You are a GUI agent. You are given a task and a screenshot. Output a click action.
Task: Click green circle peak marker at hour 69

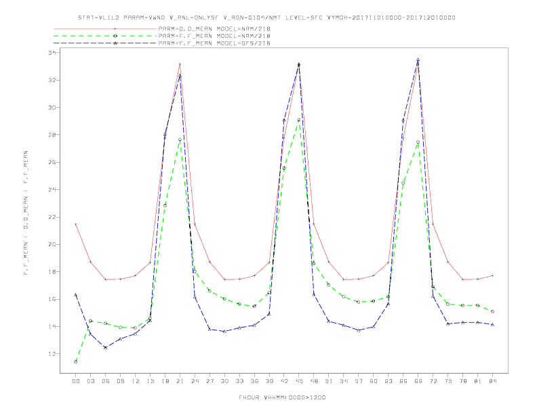click(x=418, y=142)
